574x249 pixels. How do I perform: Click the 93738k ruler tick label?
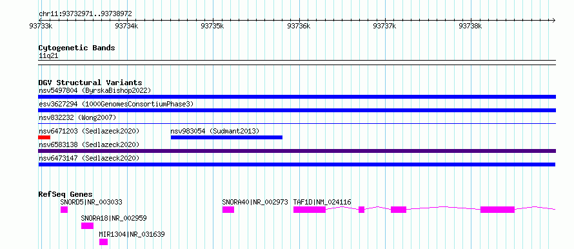point(470,26)
